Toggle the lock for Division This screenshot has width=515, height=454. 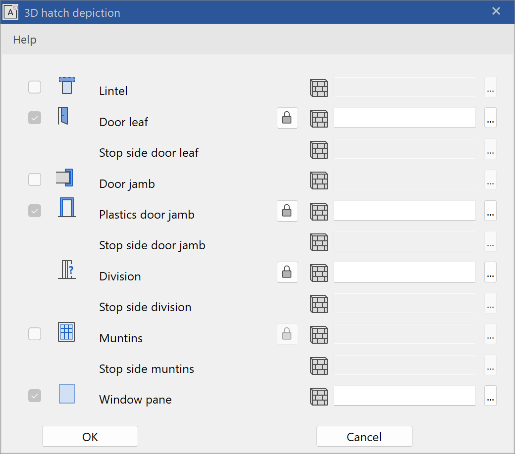click(x=287, y=272)
